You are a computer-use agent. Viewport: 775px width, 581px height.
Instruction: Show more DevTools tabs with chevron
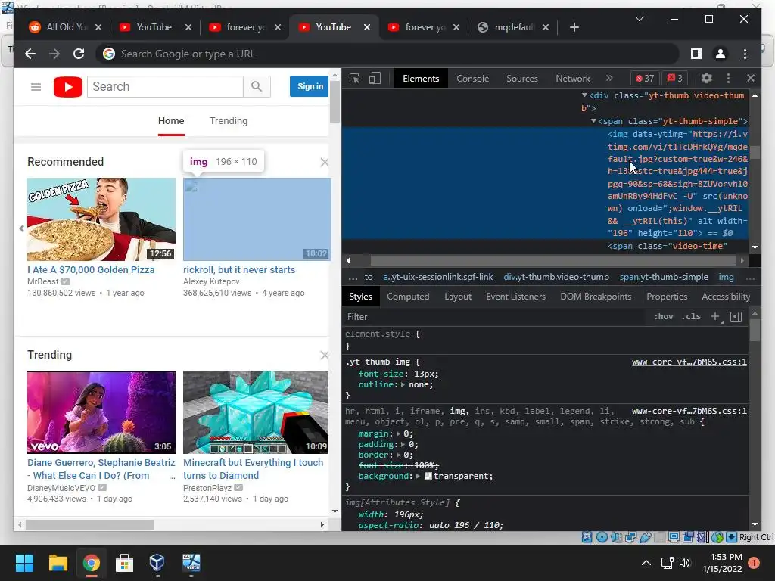click(x=609, y=78)
